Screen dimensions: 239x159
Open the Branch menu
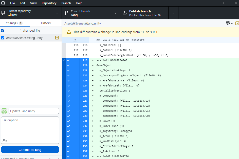tap(66, 3)
